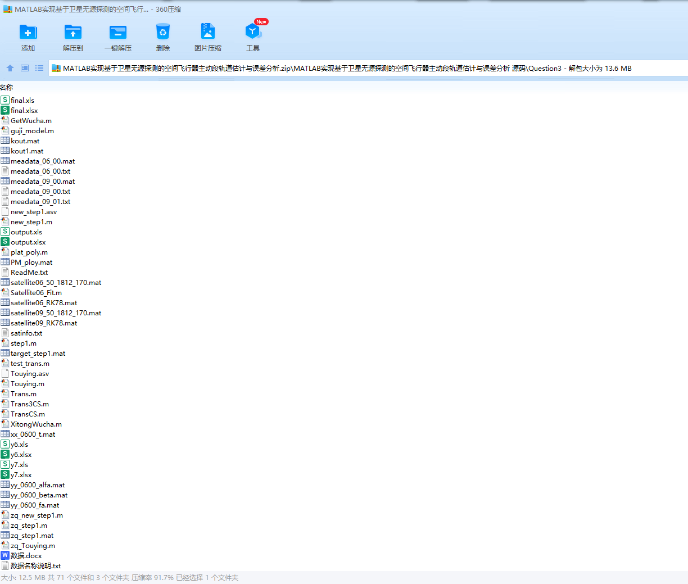
Task: Open the 图片压缩 image compression tool
Action: [x=208, y=32]
